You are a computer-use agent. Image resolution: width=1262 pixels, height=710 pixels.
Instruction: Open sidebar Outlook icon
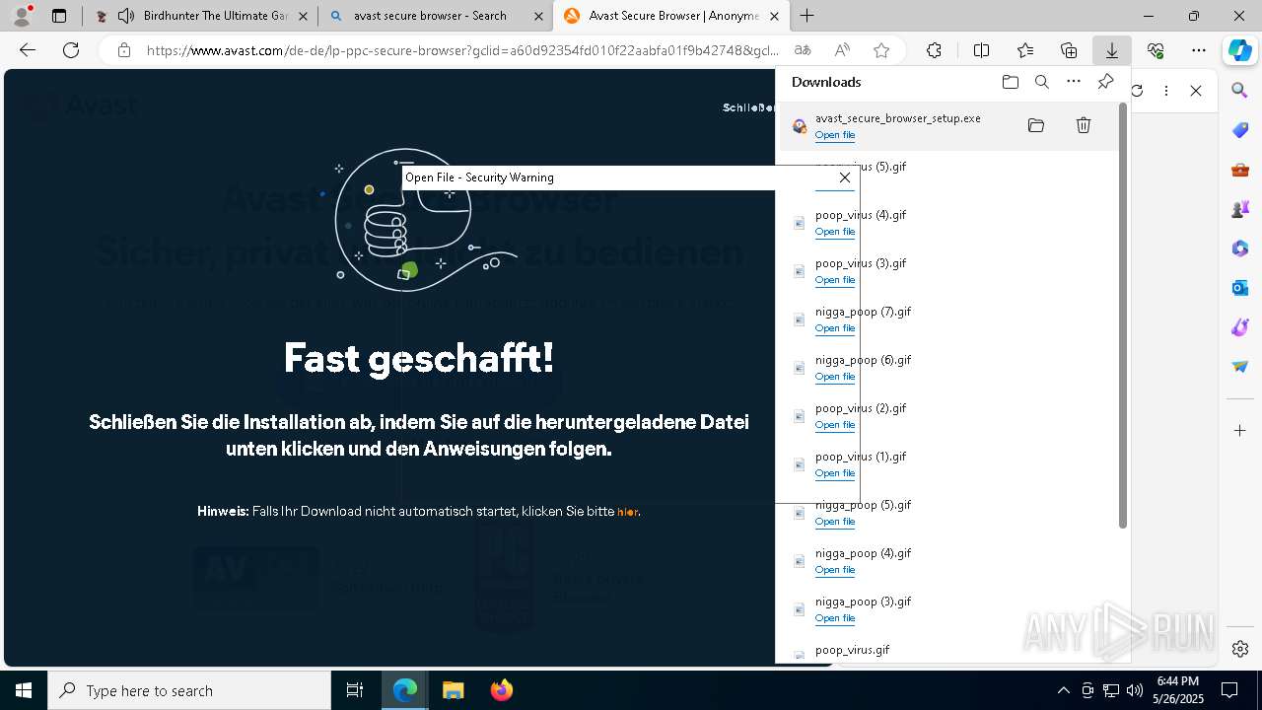click(x=1240, y=288)
